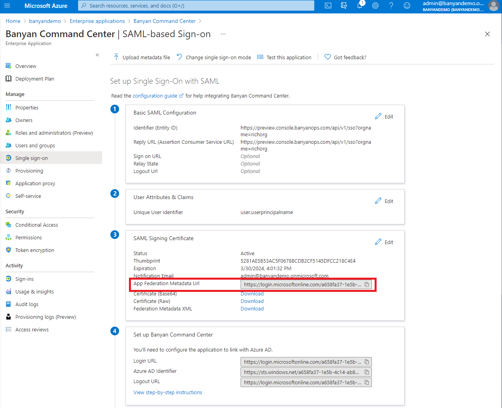Open Conditional Access in Security section
The image size is (502, 408).
click(x=37, y=225)
